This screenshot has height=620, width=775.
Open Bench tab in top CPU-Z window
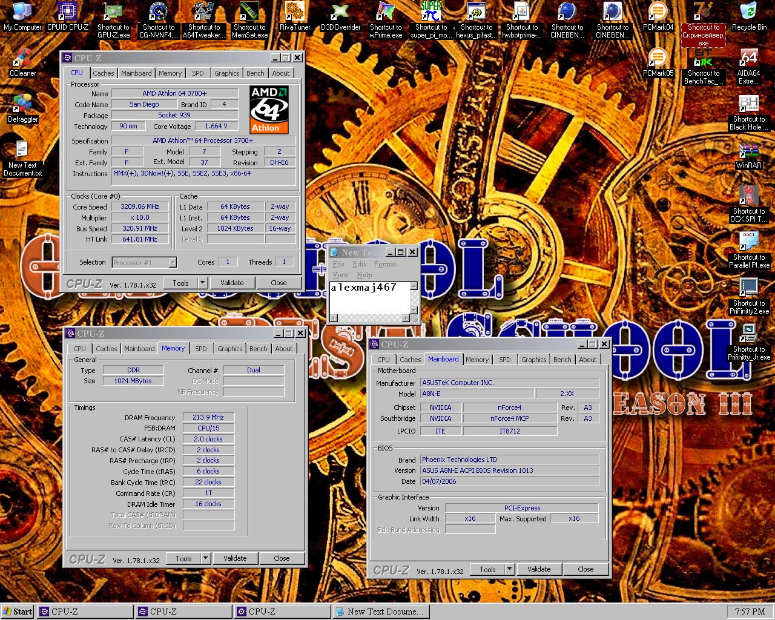(256, 73)
